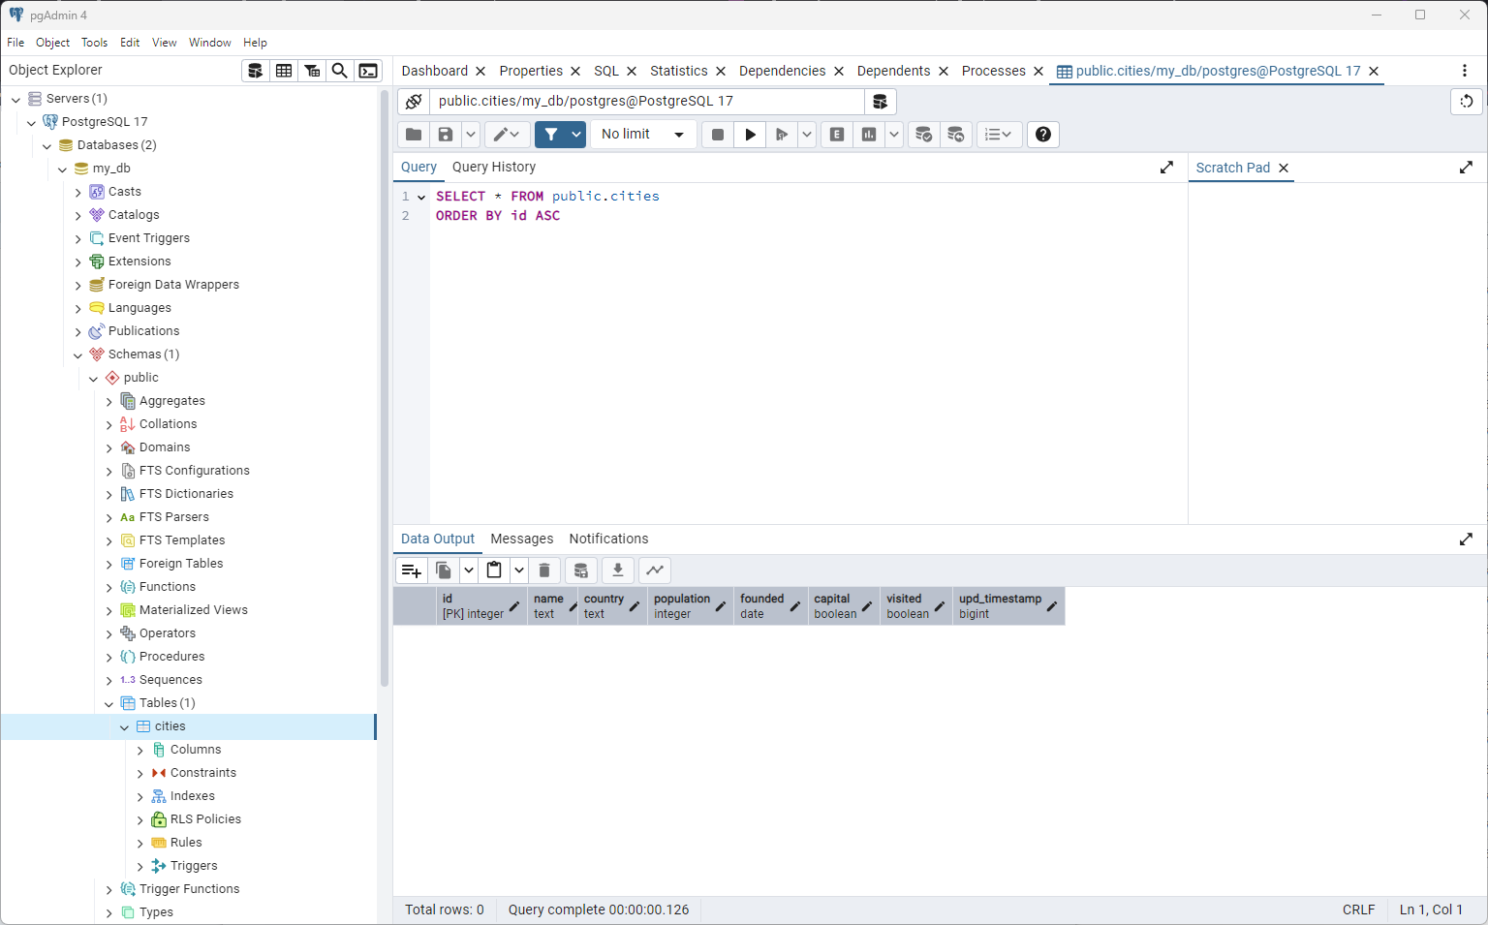Open the No limit rows dropdown

click(643, 135)
